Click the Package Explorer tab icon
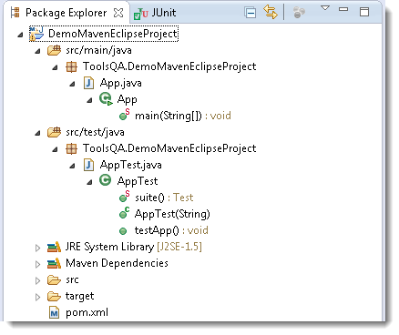Screen dimensions: 399x335 15,13
